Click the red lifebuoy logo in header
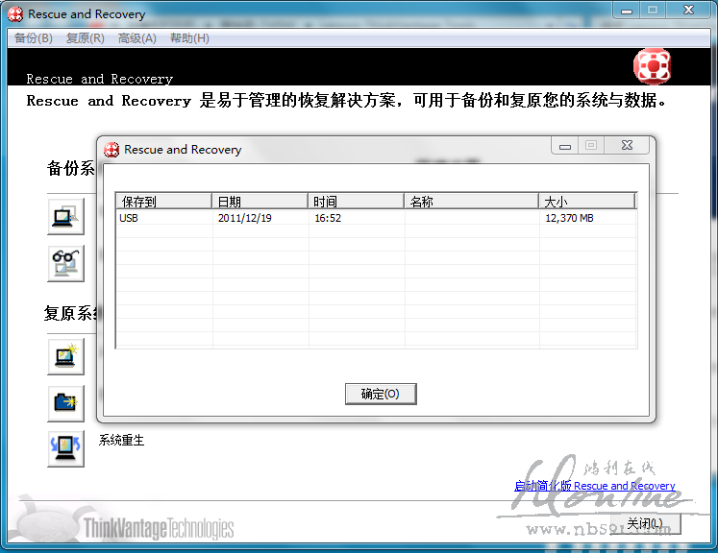 point(652,66)
